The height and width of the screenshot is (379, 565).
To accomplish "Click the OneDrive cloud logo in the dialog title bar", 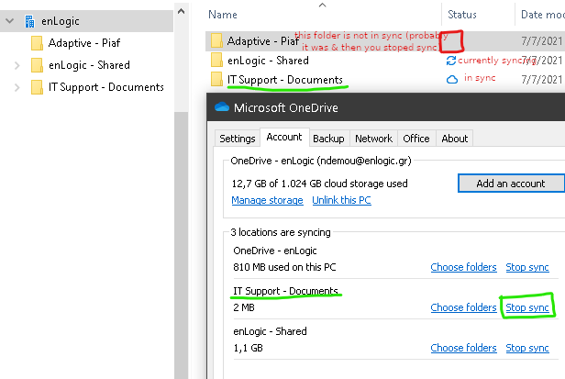I will coord(222,107).
